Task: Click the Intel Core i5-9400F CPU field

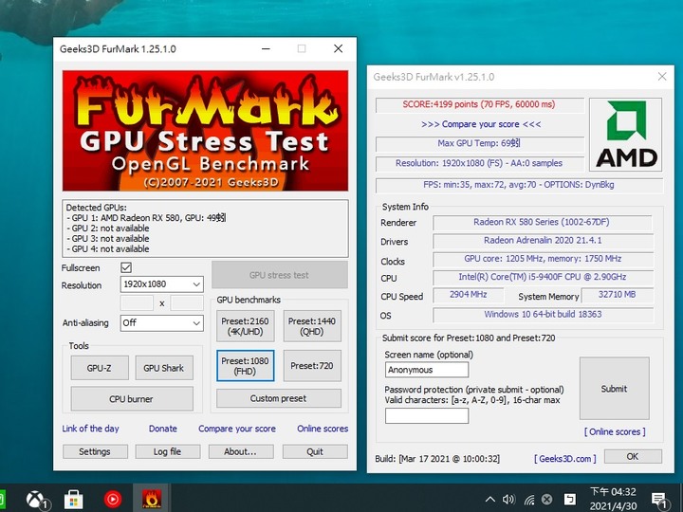Action: pyautogui.click(x=543, y=277)
